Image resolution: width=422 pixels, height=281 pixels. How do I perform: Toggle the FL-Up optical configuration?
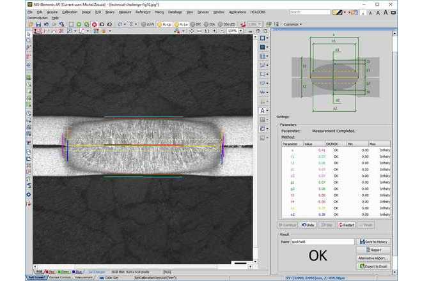coord(164,24)
